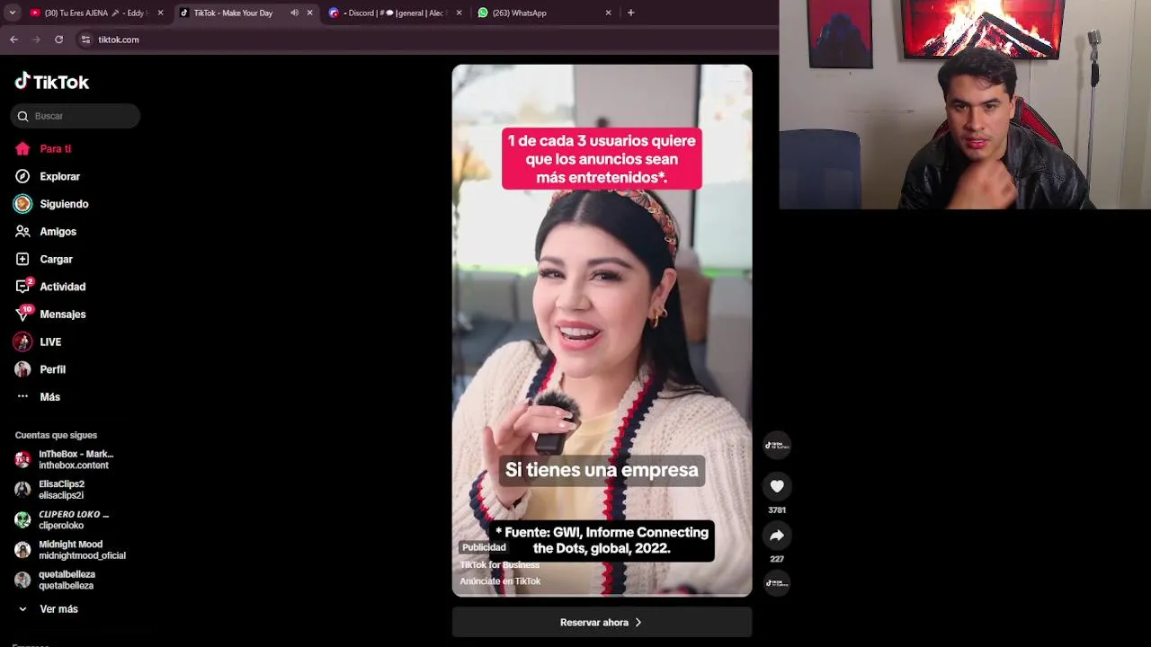
Task: Switch to the Discord general tab
Action: pyautogui.click(x=396, y=13)
